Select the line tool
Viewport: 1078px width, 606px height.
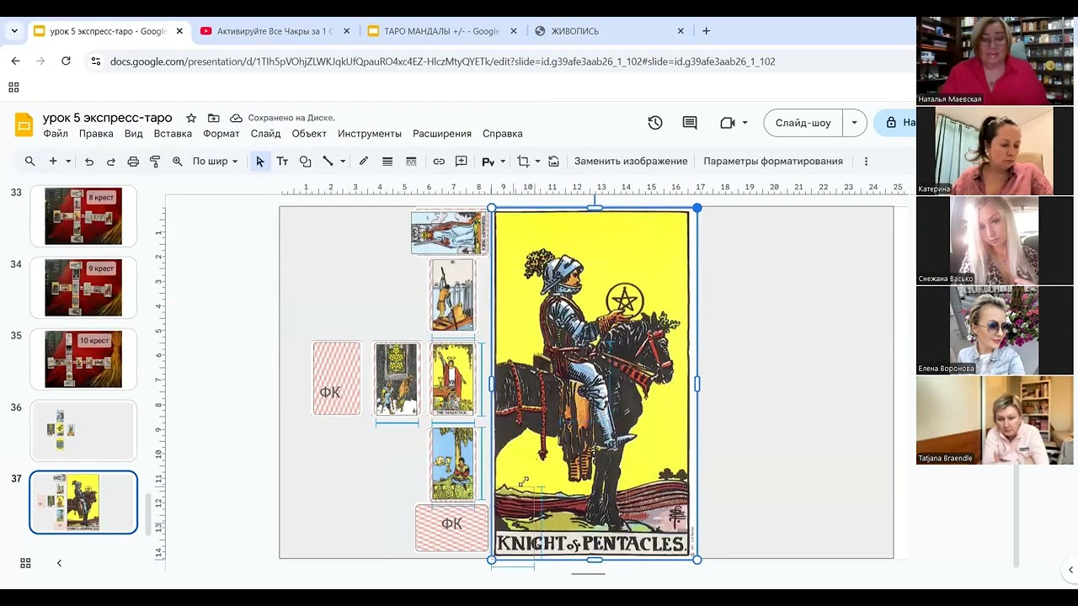coord(328,162)
